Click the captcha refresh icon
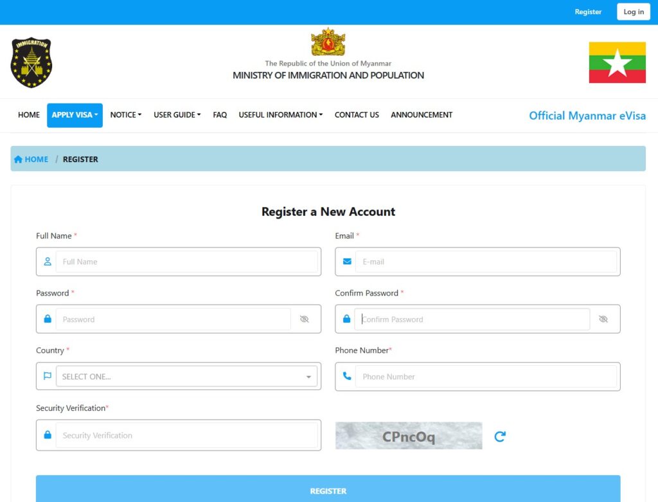This screenshot has width=658, height=502. click(499, 436)
